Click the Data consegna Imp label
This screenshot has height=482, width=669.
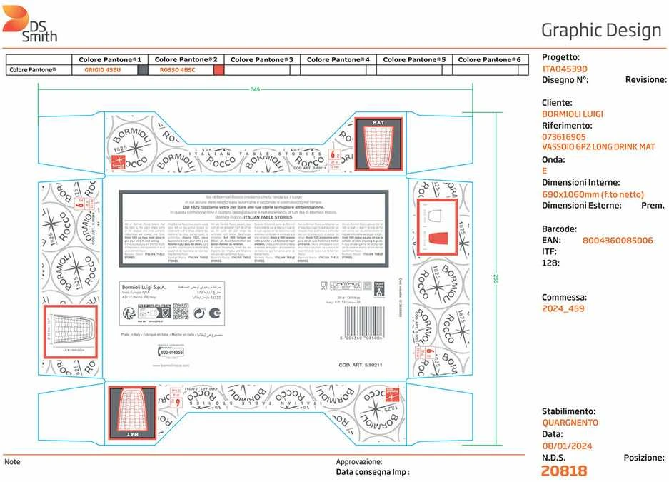[x=373, y=472]
